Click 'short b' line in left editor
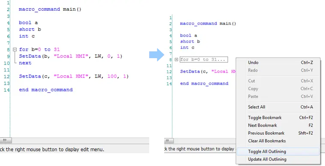 30,30
